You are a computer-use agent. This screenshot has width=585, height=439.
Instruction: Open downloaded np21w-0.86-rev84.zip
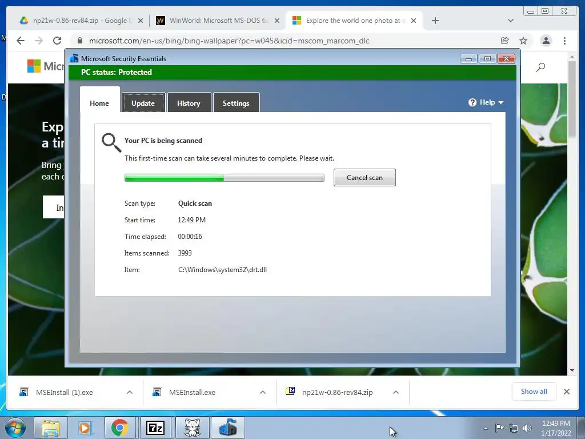tap(337, 392)
